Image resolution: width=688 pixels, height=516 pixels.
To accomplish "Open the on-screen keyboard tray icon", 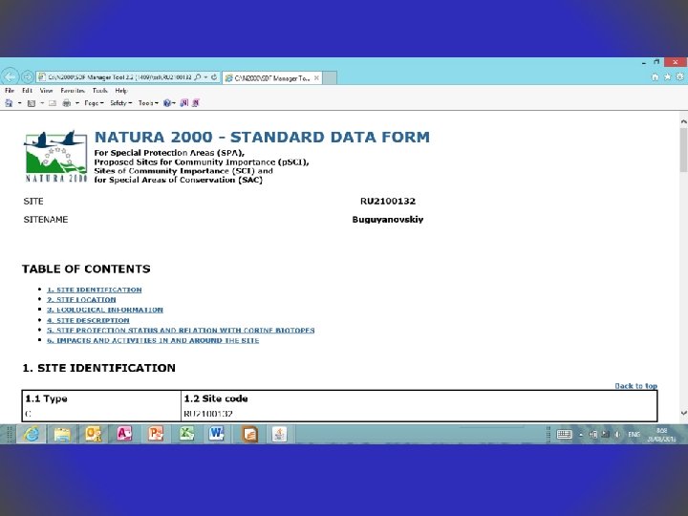I will coord(565,435).
